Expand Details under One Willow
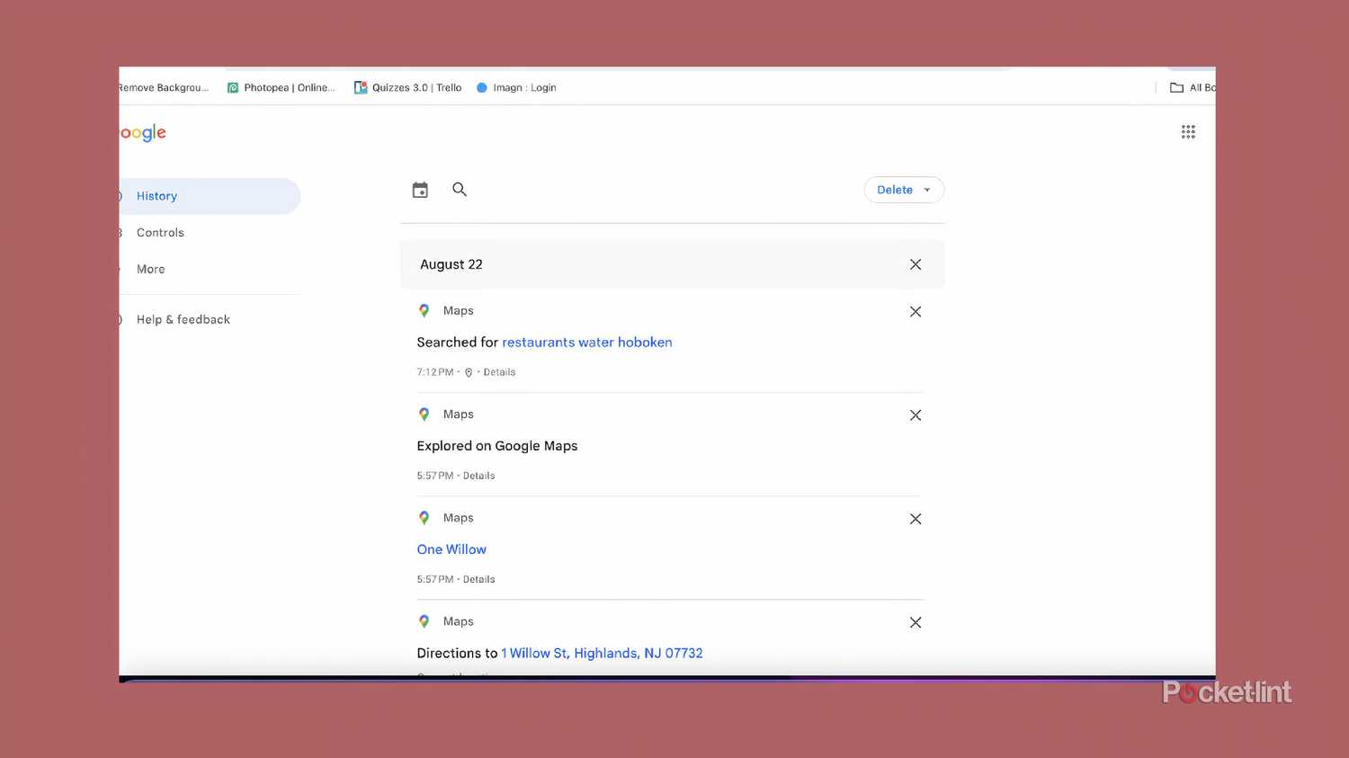This screenshot has width=1349, height=758. (x=479, y=578)
